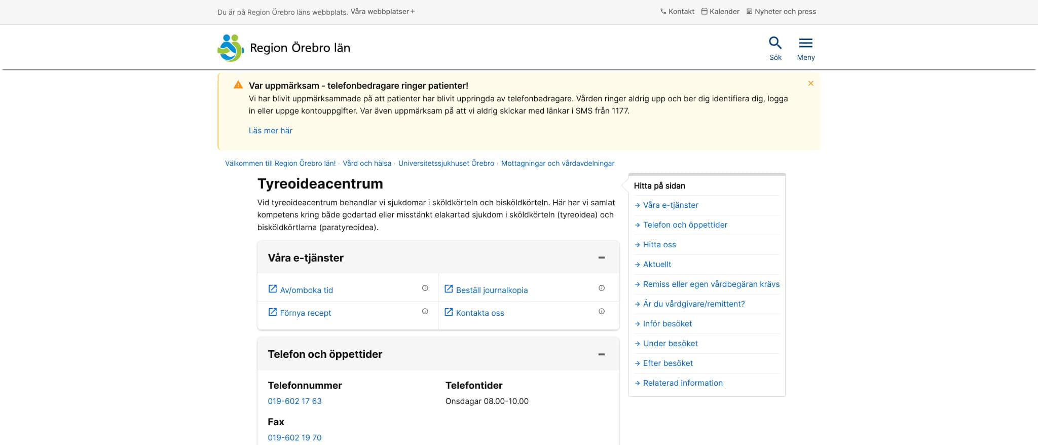Viewport: 1038px width, 445px height.
Task: Call phone number 019-602 17 63
Action: point(294,401)
